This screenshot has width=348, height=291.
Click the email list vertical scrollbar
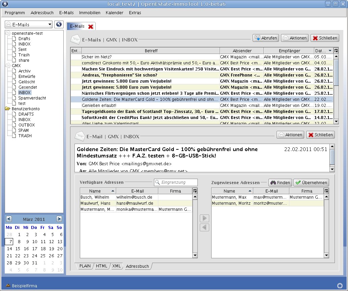pos(336,88)
